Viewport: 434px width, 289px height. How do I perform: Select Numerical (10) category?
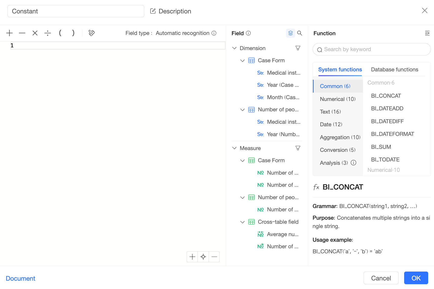338,99
